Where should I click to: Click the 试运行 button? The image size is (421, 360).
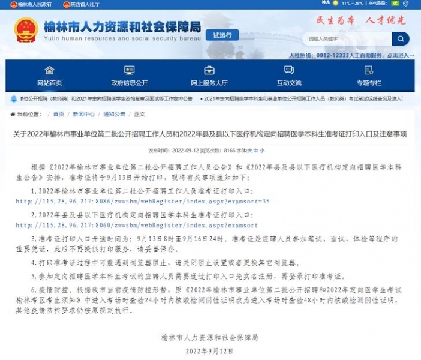coord(222,35)
